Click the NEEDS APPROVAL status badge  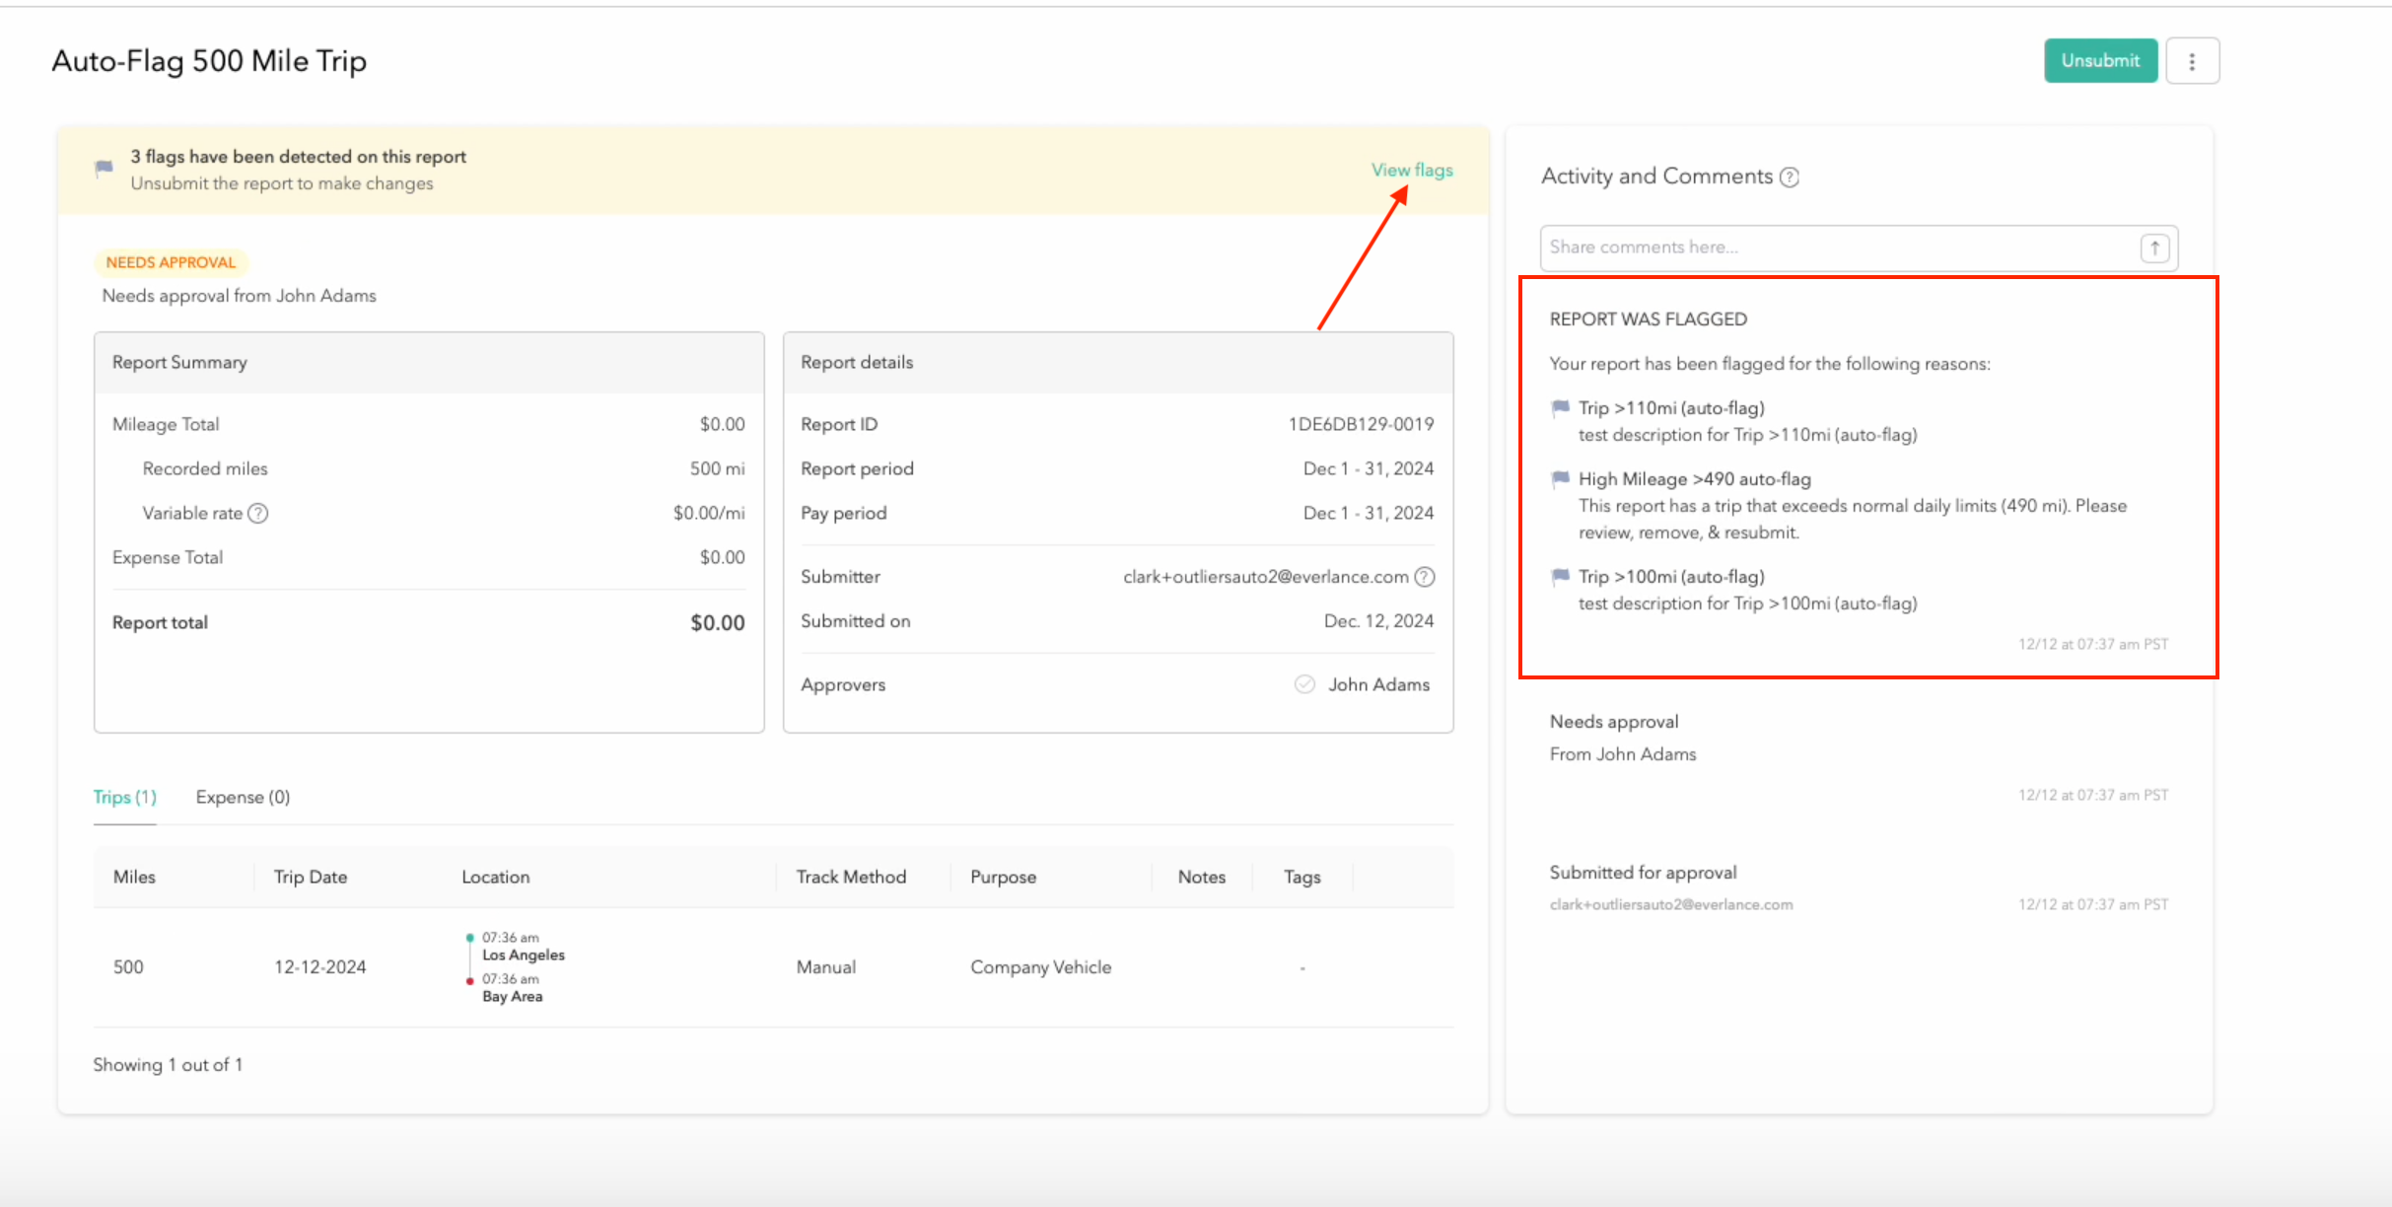171,262
